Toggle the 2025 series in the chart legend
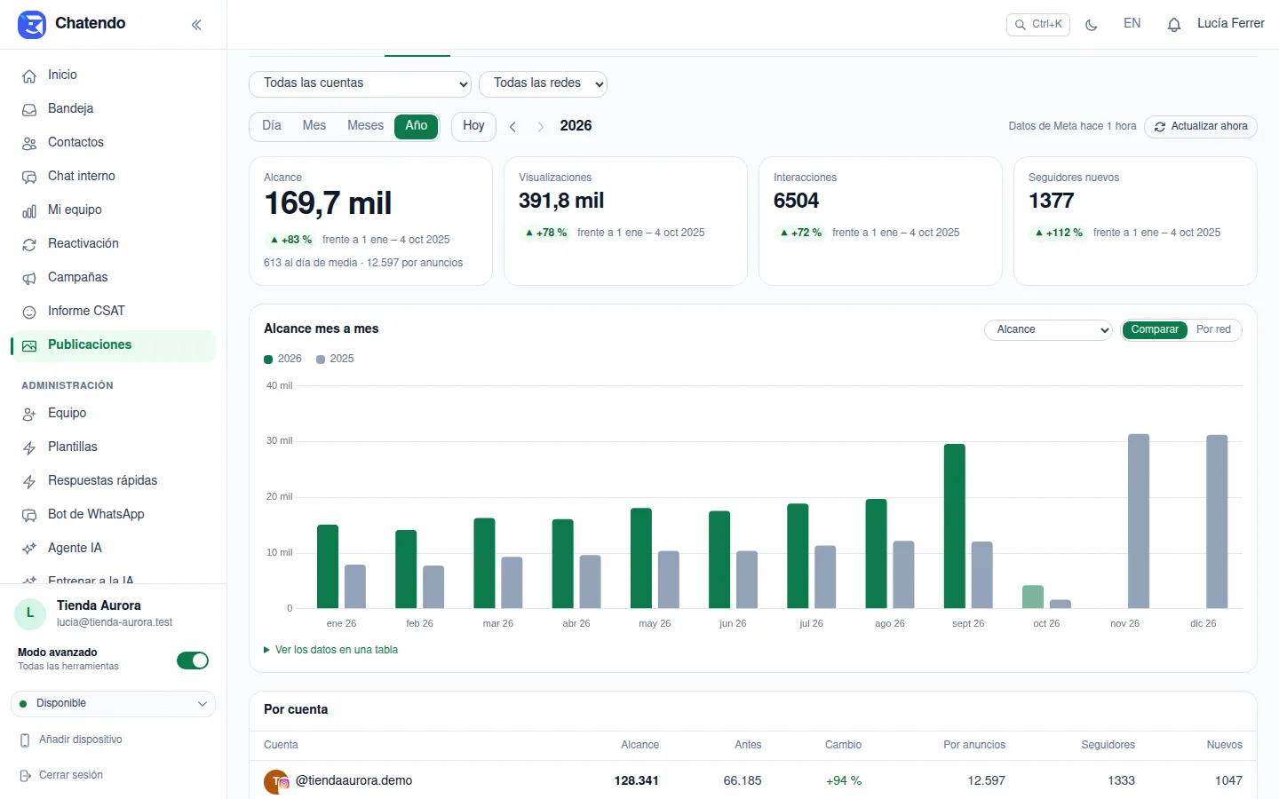This screenshot has width=1279, height=799. pos(335,359)
